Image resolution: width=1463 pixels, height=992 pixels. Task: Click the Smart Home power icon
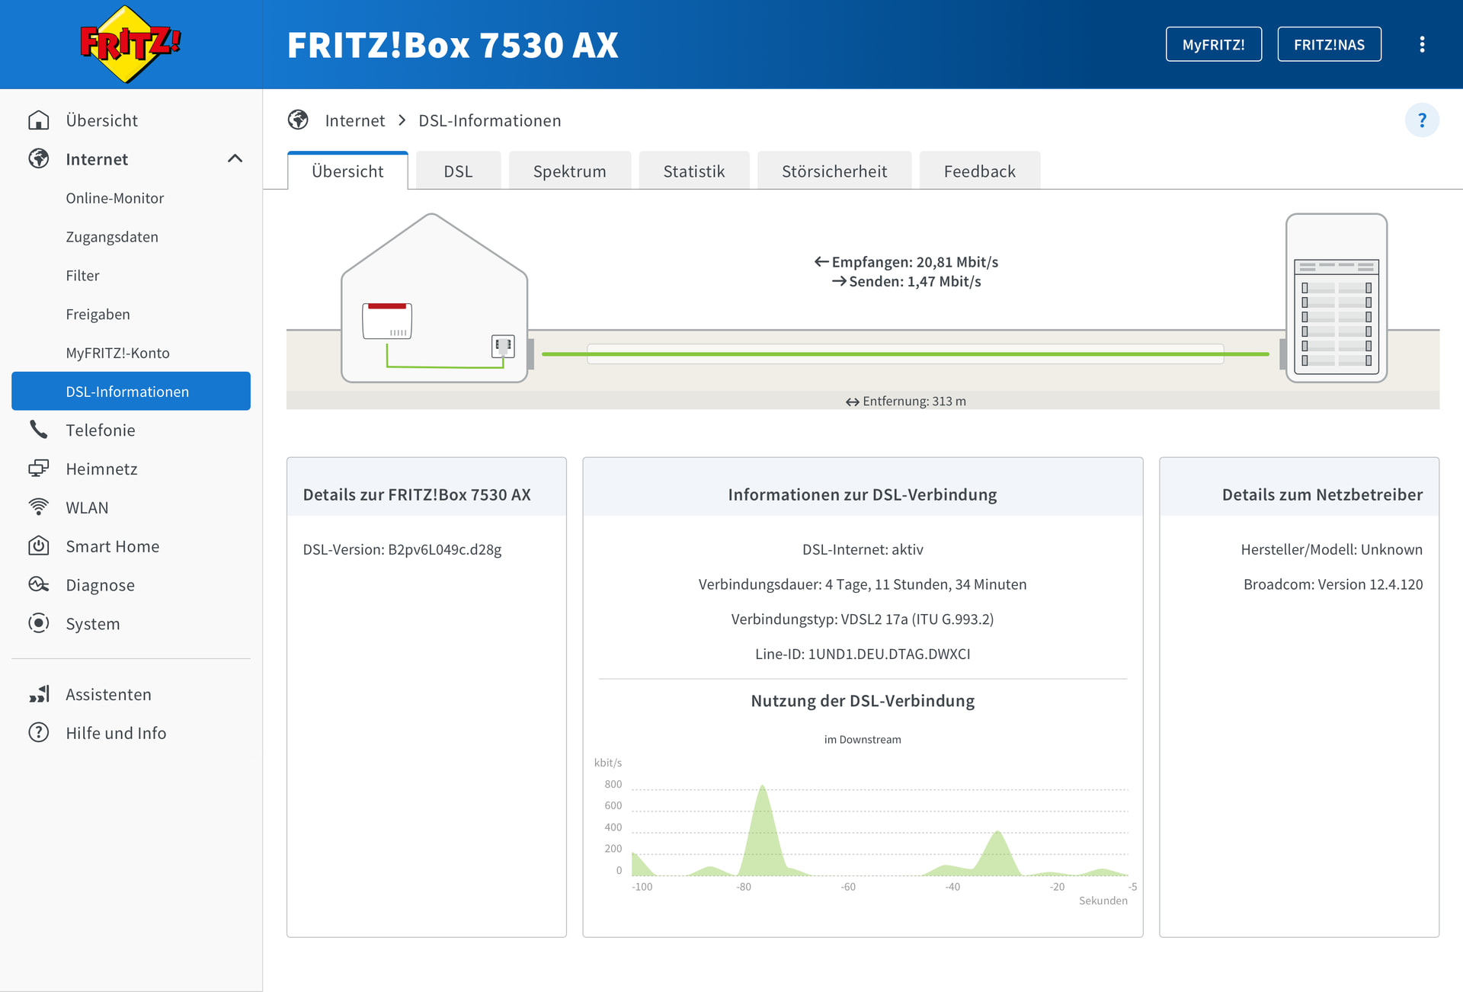[x=39, y=546]
